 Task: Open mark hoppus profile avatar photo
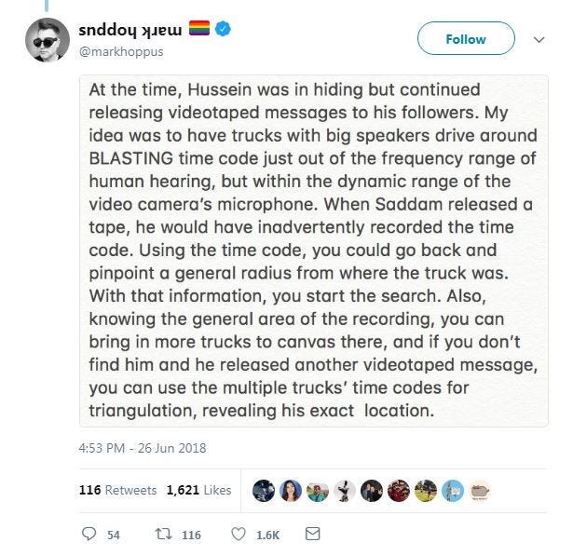[48, 40]
